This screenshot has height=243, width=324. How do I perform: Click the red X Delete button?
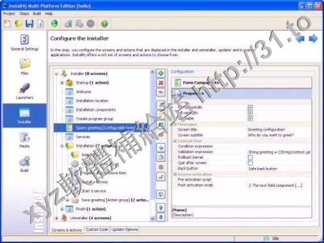161,83
